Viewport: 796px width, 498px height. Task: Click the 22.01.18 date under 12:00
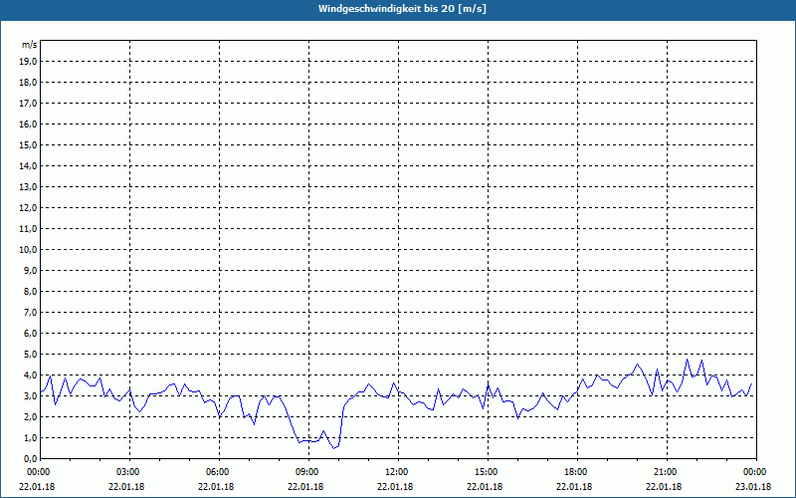(396, 488)
